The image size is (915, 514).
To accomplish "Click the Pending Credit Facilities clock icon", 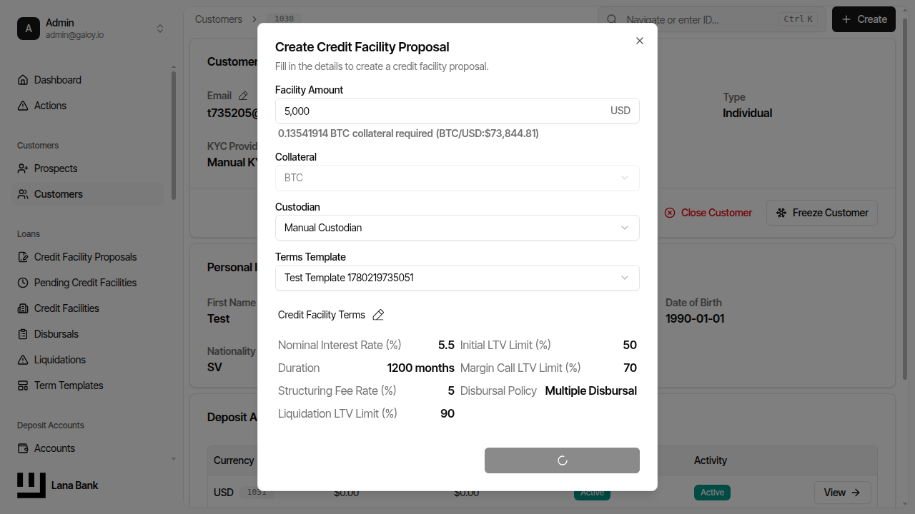I will pos(23,283).
